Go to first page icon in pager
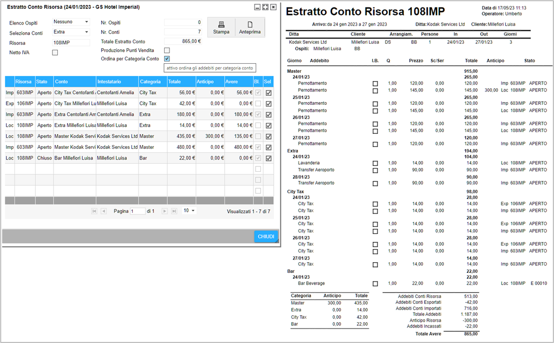This screenshot has height=343, width=554. pyautogui.click(x=94, y=211)
